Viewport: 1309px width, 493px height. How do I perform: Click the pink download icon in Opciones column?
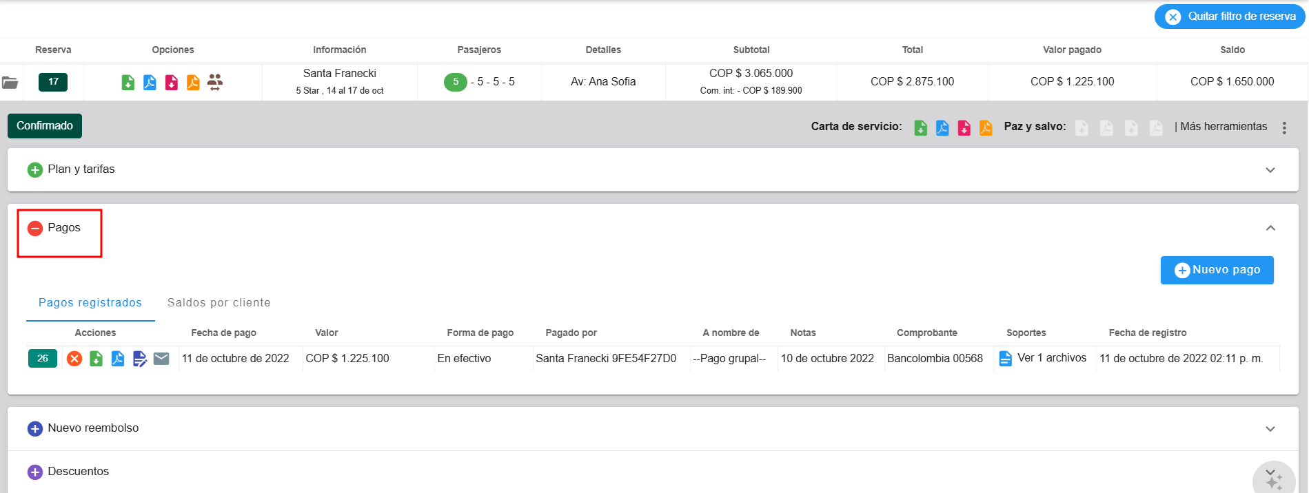pyautogui.click(x=172, y=83)
